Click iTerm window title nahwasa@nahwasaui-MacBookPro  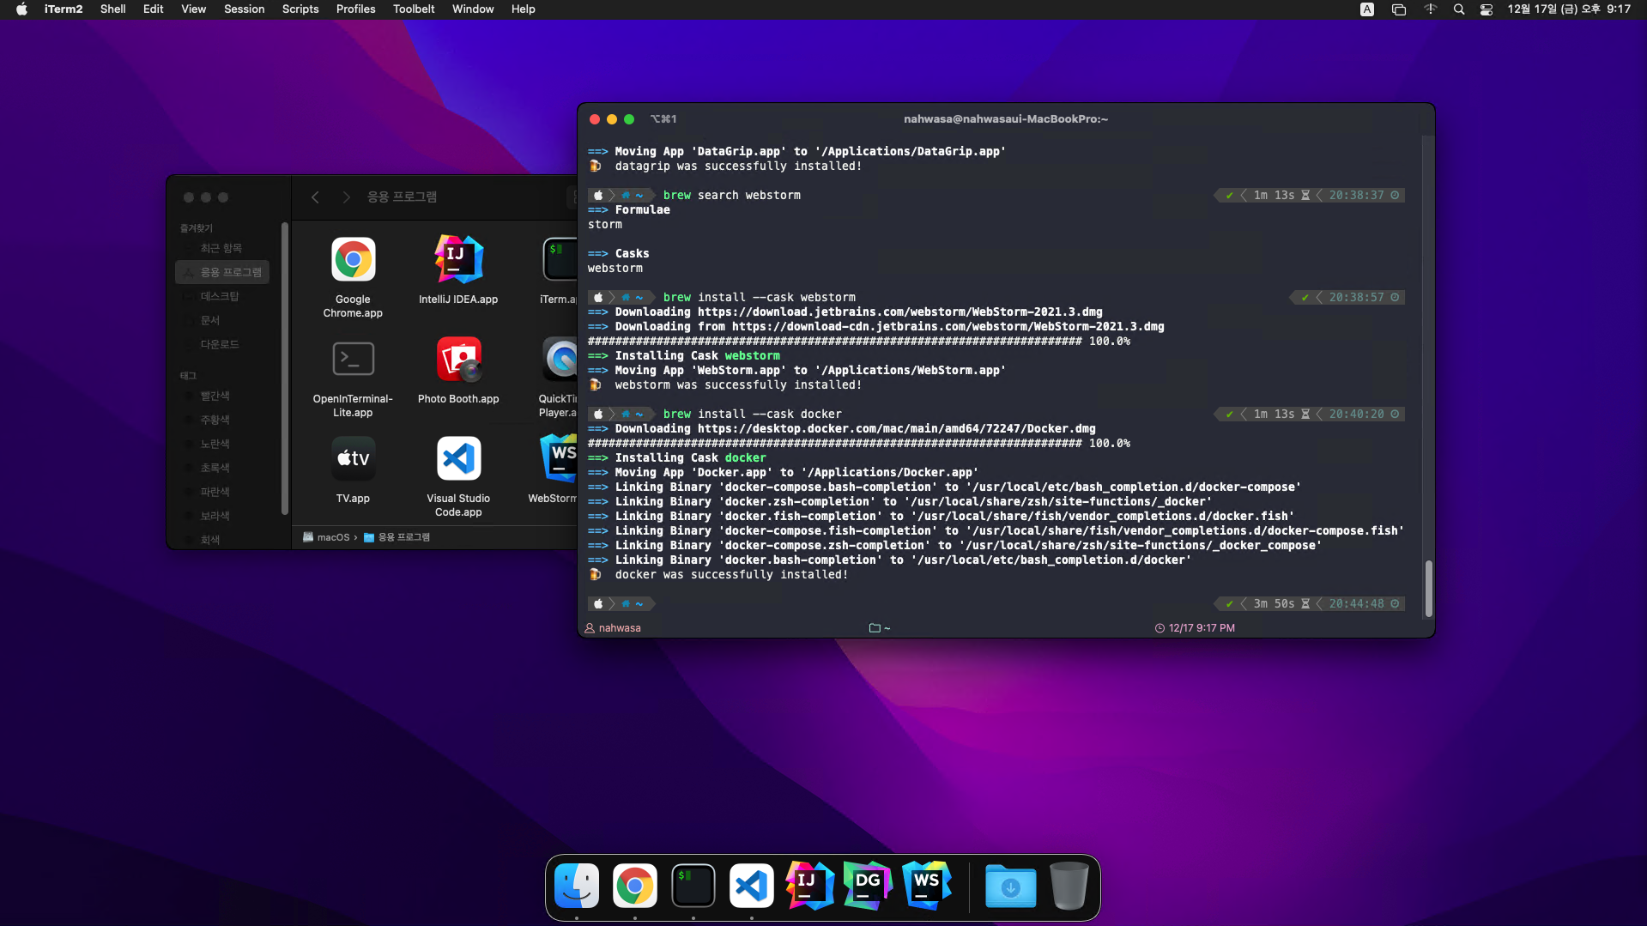1005,119
